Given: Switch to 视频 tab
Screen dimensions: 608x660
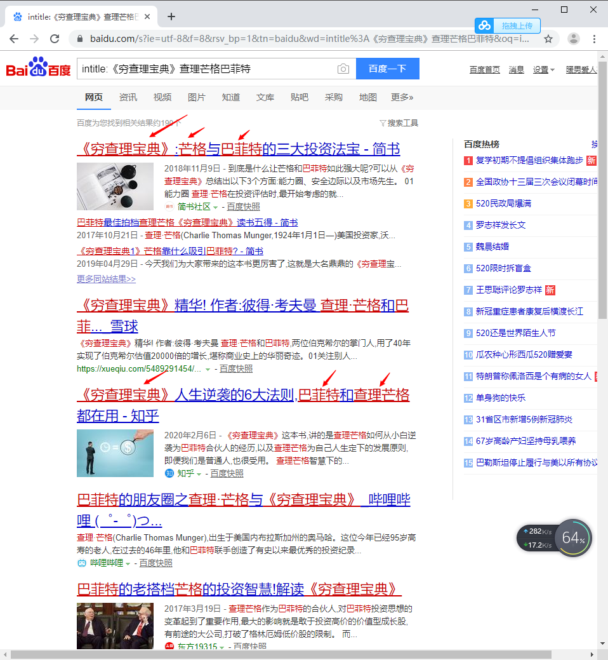Looking at the screenshot, I should coord(162,97).
